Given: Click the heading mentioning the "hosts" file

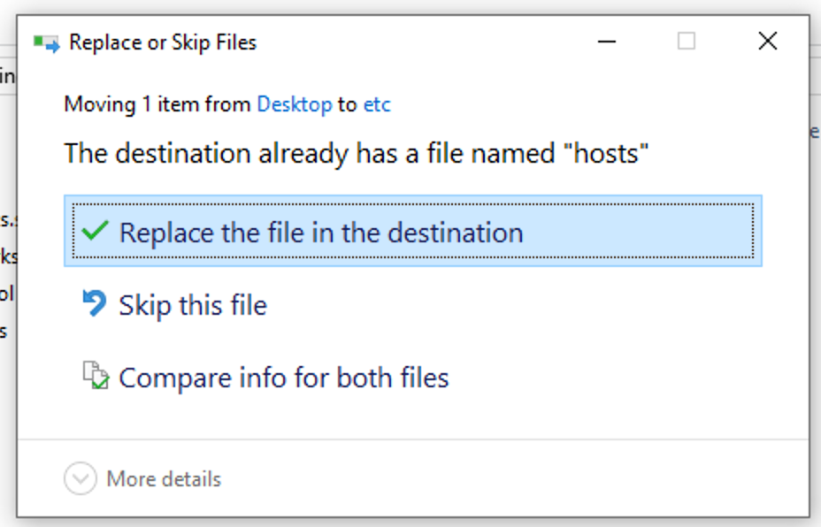Looking at the screenshot, I should tap(357, 154).
